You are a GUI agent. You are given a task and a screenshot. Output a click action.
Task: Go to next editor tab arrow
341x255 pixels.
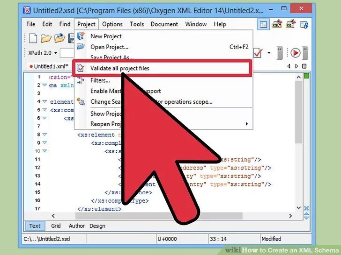pos(297,66)
